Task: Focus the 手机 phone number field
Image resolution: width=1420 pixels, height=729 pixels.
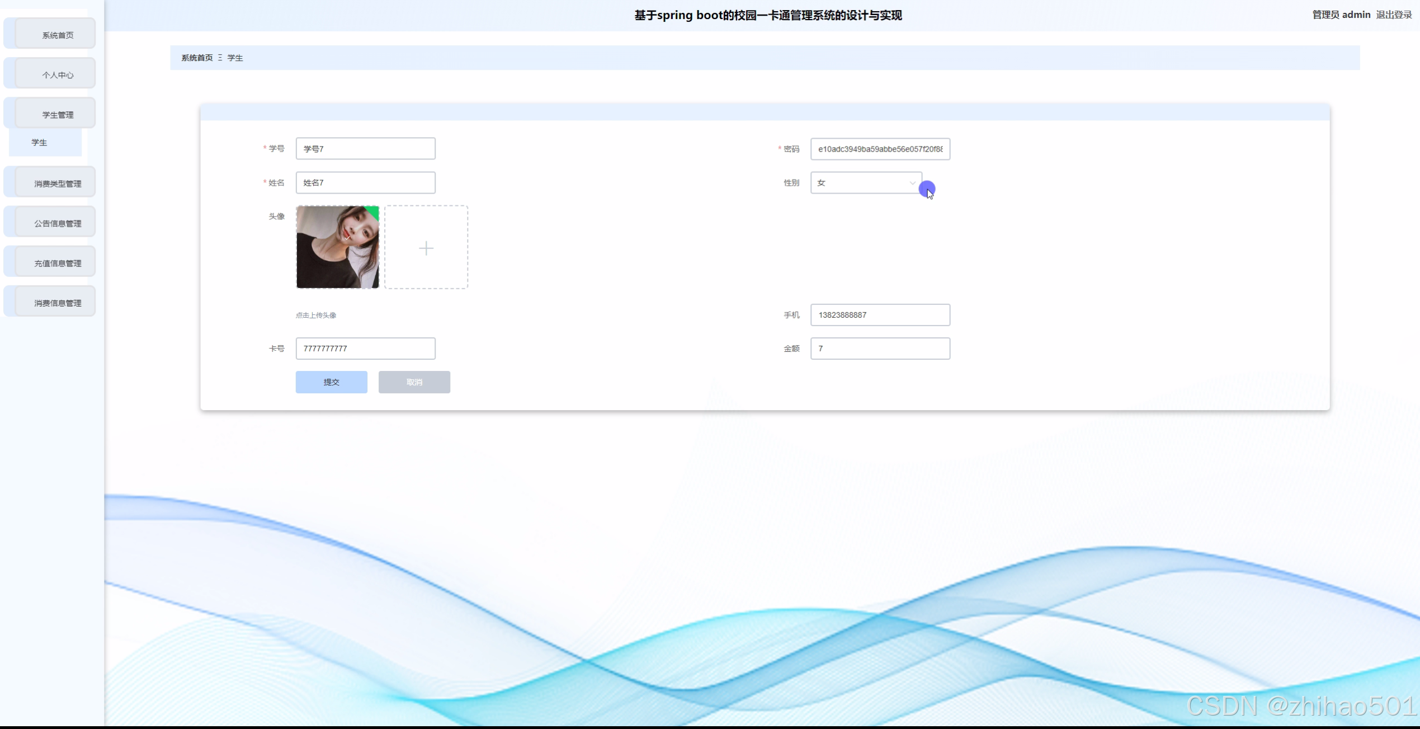Action: coord(880,315)
